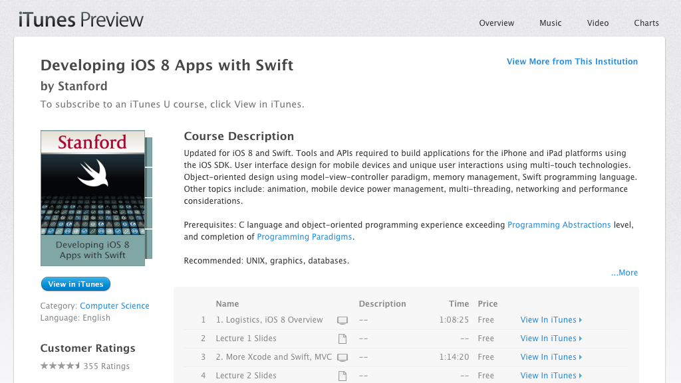
Task: Click the video icon for Logistics, iOS 8 Overview
Action: click(342, 320)
